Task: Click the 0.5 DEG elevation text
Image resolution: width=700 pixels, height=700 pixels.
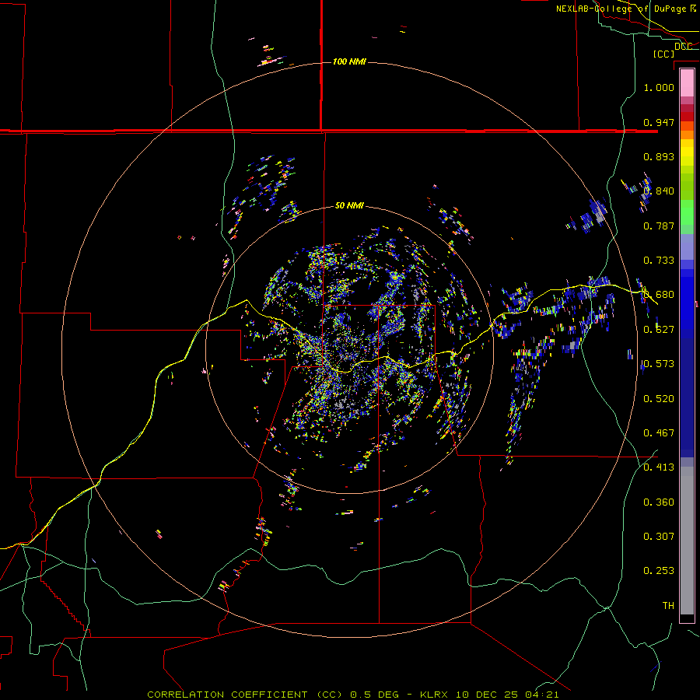Action: click(374, 695)
